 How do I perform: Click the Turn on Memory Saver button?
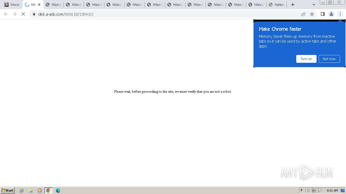click(x=306, y=59)
